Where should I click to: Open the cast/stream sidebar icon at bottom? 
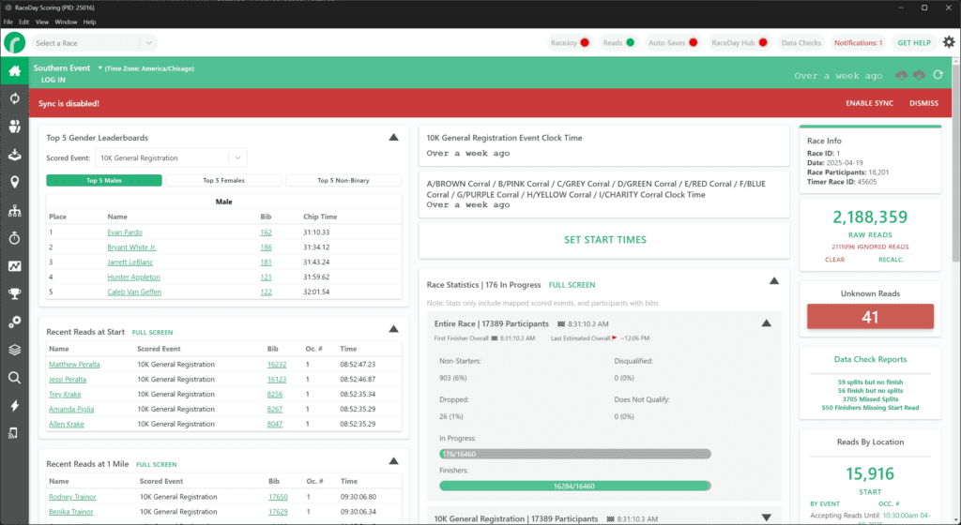click(x=13, y=433)
